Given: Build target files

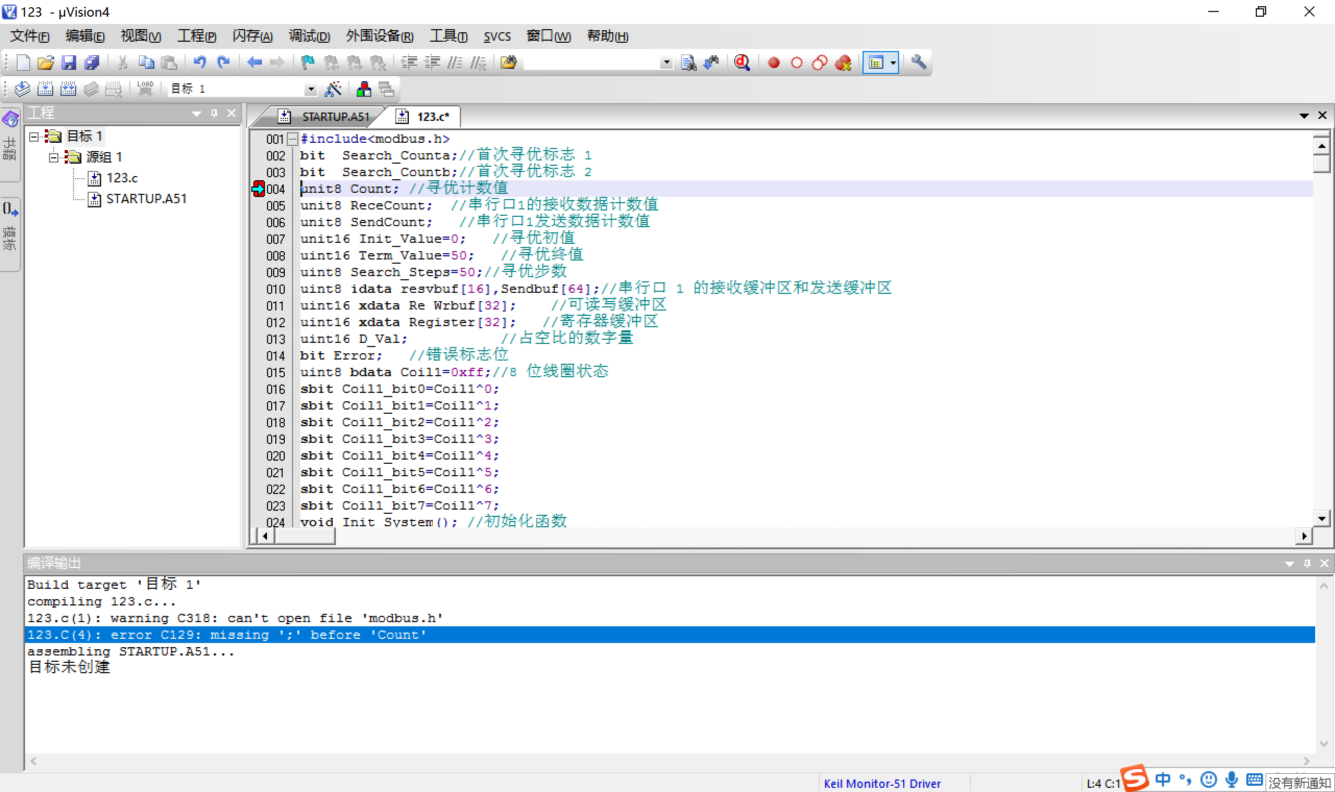Looking at the screenshot, I should [45, 89].
